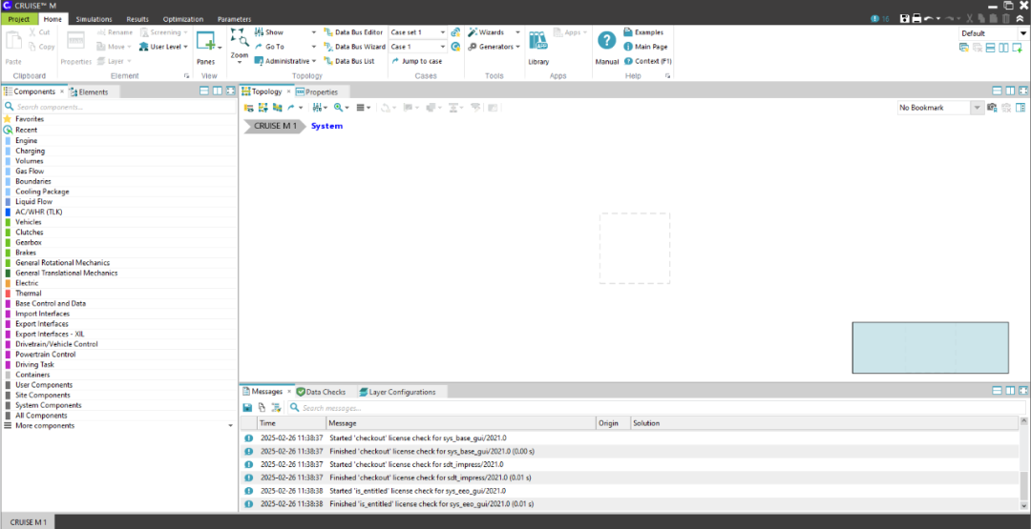Select the Engine component category
The image size is (1031, 529).
(27, 141)
